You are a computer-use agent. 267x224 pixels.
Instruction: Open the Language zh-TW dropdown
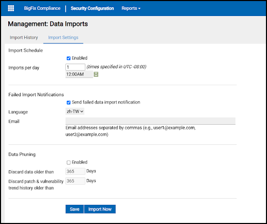[75, 111]
